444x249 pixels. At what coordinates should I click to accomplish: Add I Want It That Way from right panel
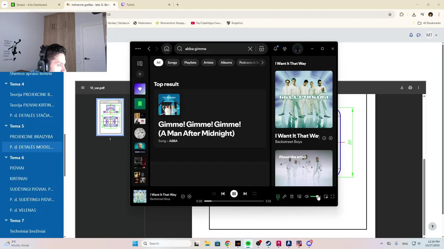331,138
